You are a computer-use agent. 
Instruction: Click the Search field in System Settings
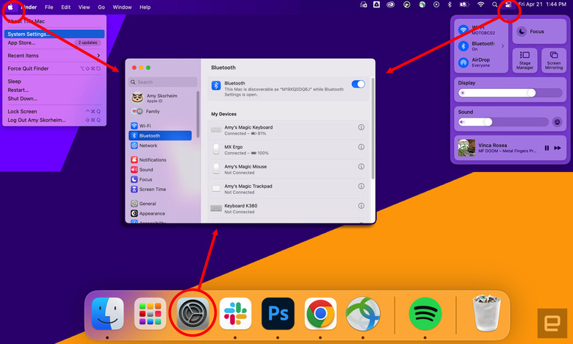[163, 82]
